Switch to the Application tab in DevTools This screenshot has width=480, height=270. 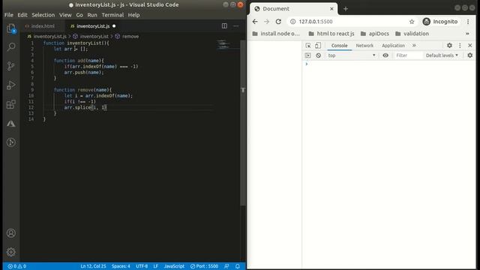coord(393,45)
